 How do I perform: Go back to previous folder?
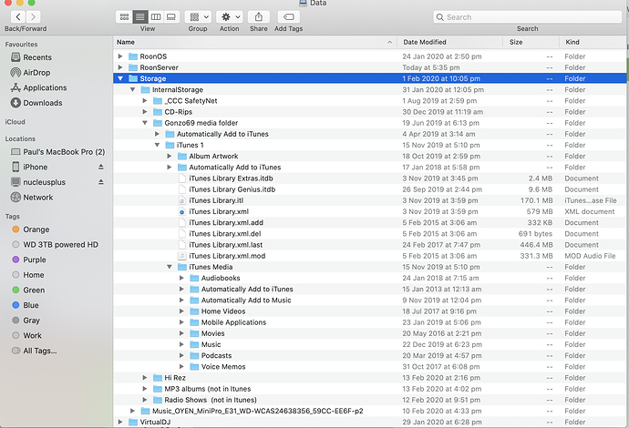pyautogui.click(x=18, y=16)
